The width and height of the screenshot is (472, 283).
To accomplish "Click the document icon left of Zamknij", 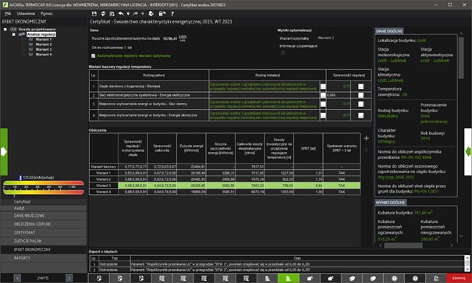I will (x=436, y=278).
